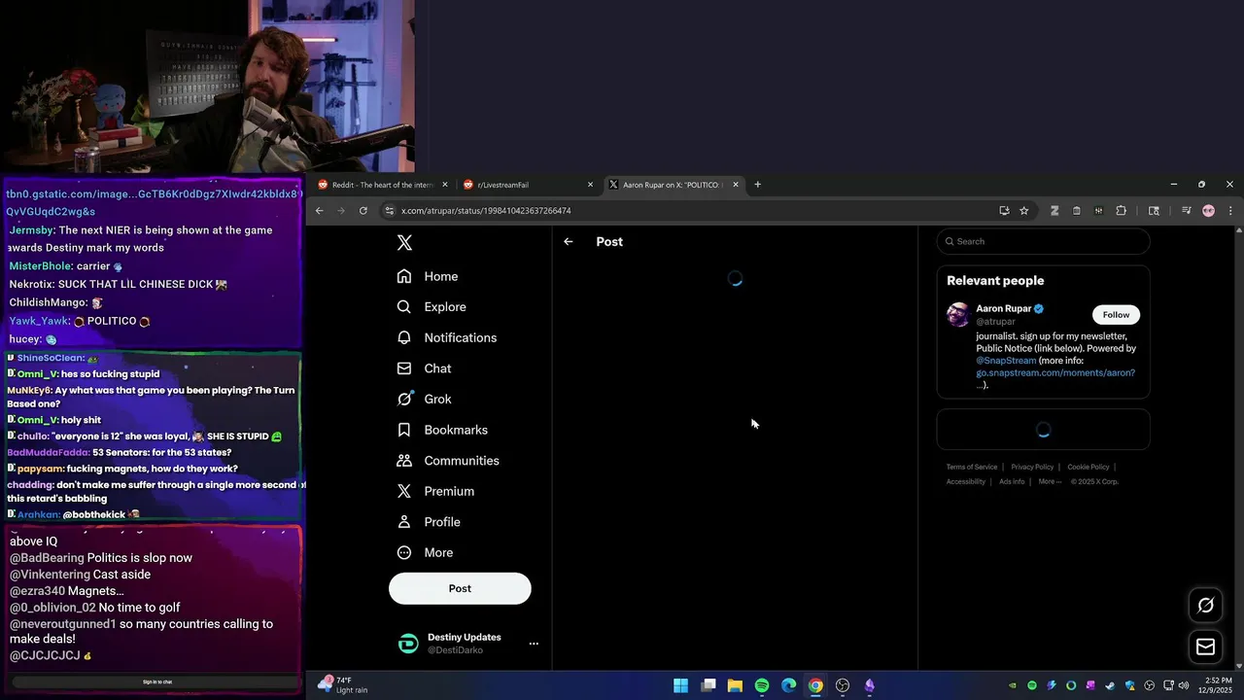Open Chat envelope icon in sidebar

coord(404,368)
